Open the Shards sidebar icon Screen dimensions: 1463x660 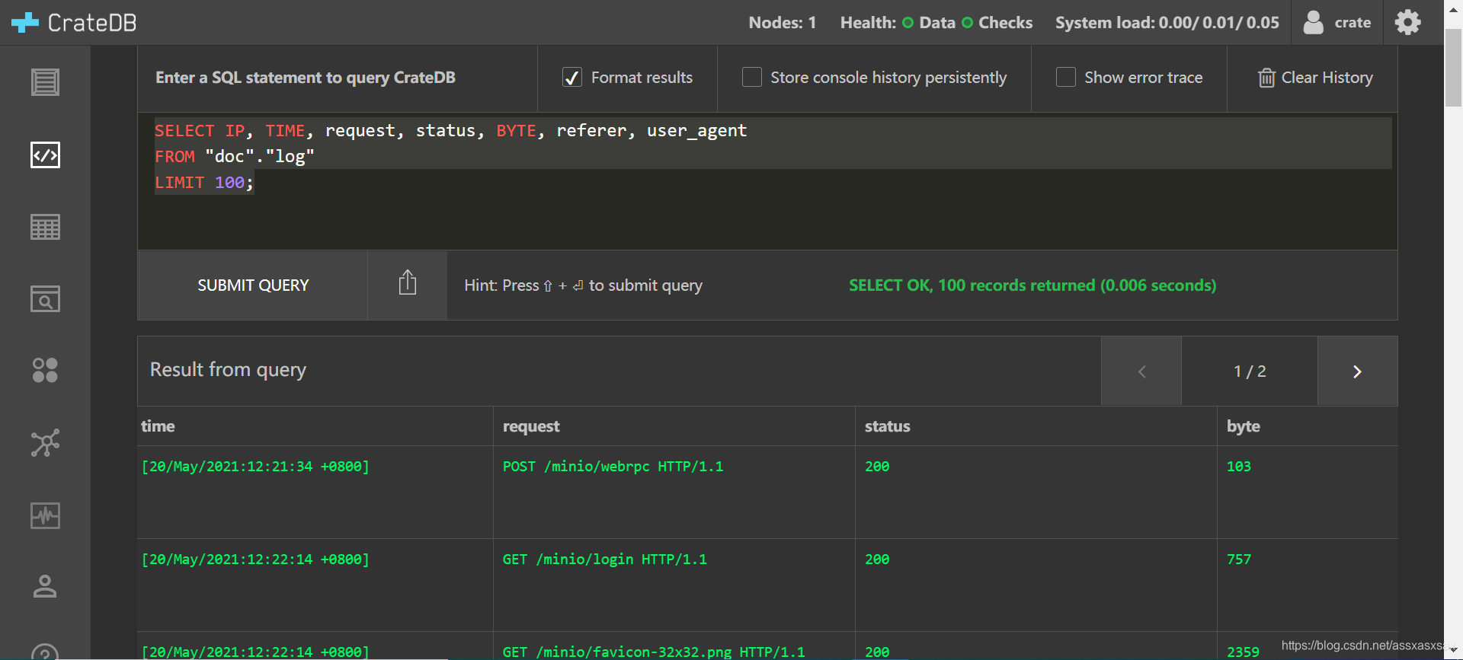tap(45, 370)
